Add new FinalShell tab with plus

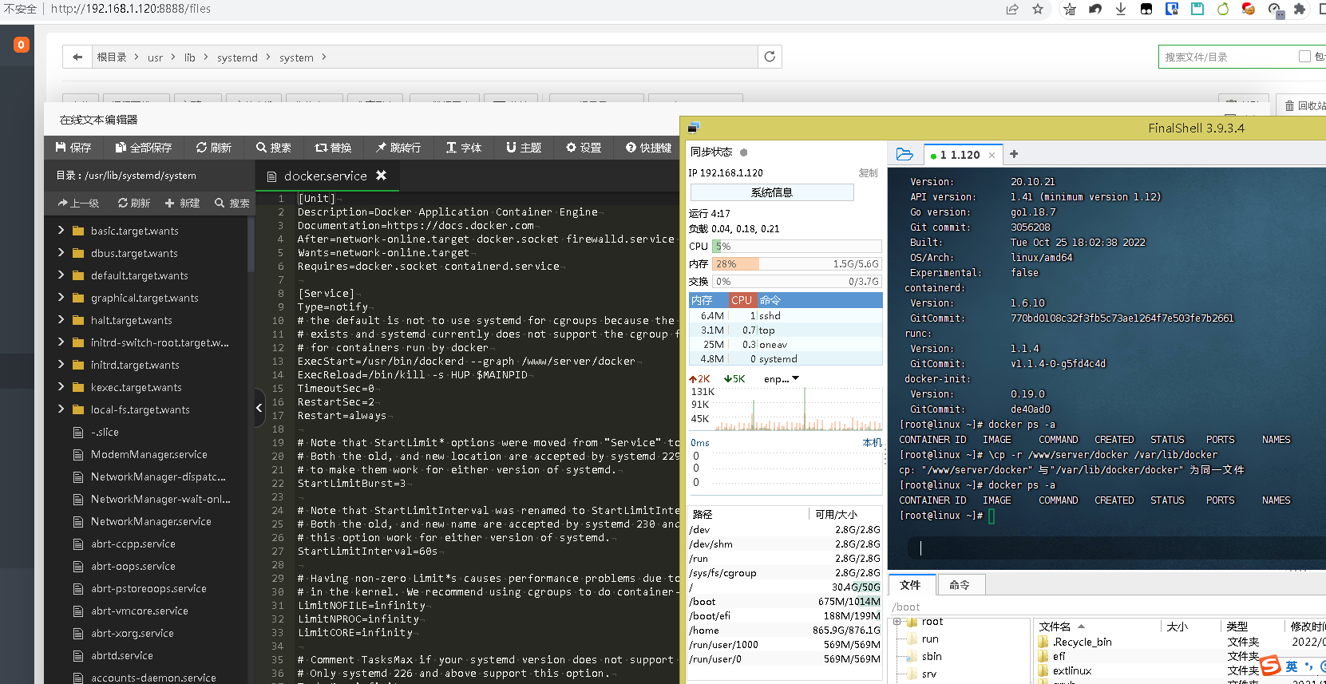(1014, 154)
